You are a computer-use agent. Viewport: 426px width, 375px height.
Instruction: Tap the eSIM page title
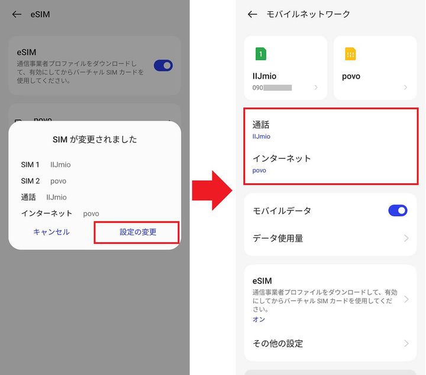click(40, 14)
